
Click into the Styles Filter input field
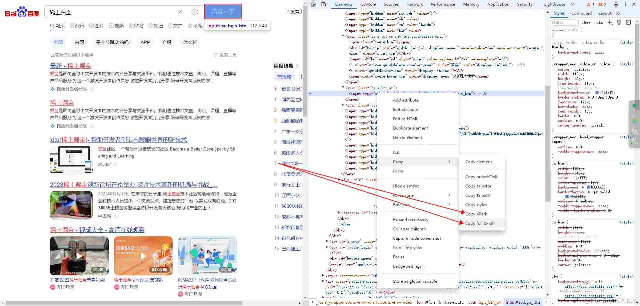[565, 22]
